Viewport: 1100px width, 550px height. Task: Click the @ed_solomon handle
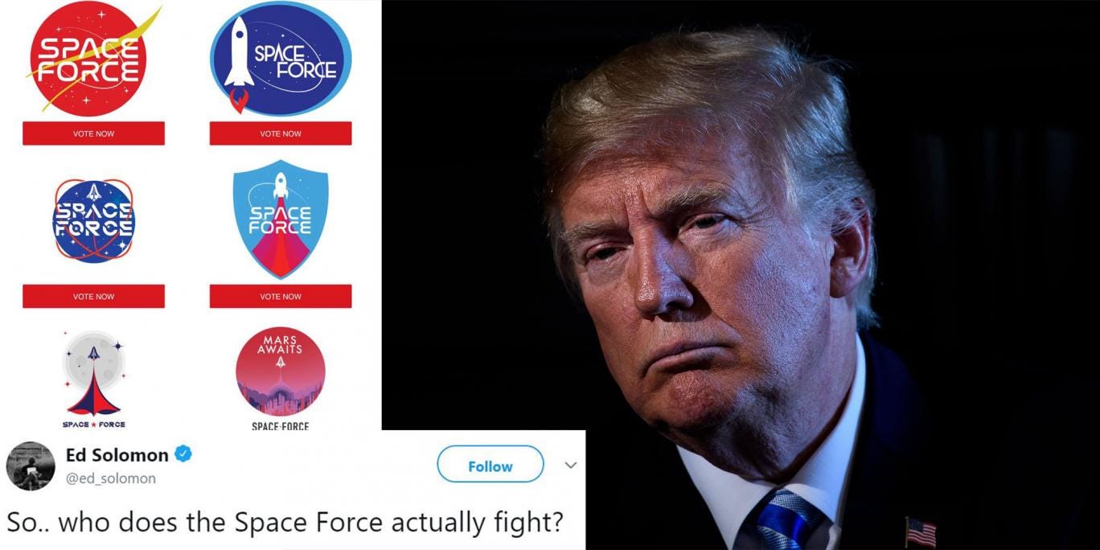(111, 478)
